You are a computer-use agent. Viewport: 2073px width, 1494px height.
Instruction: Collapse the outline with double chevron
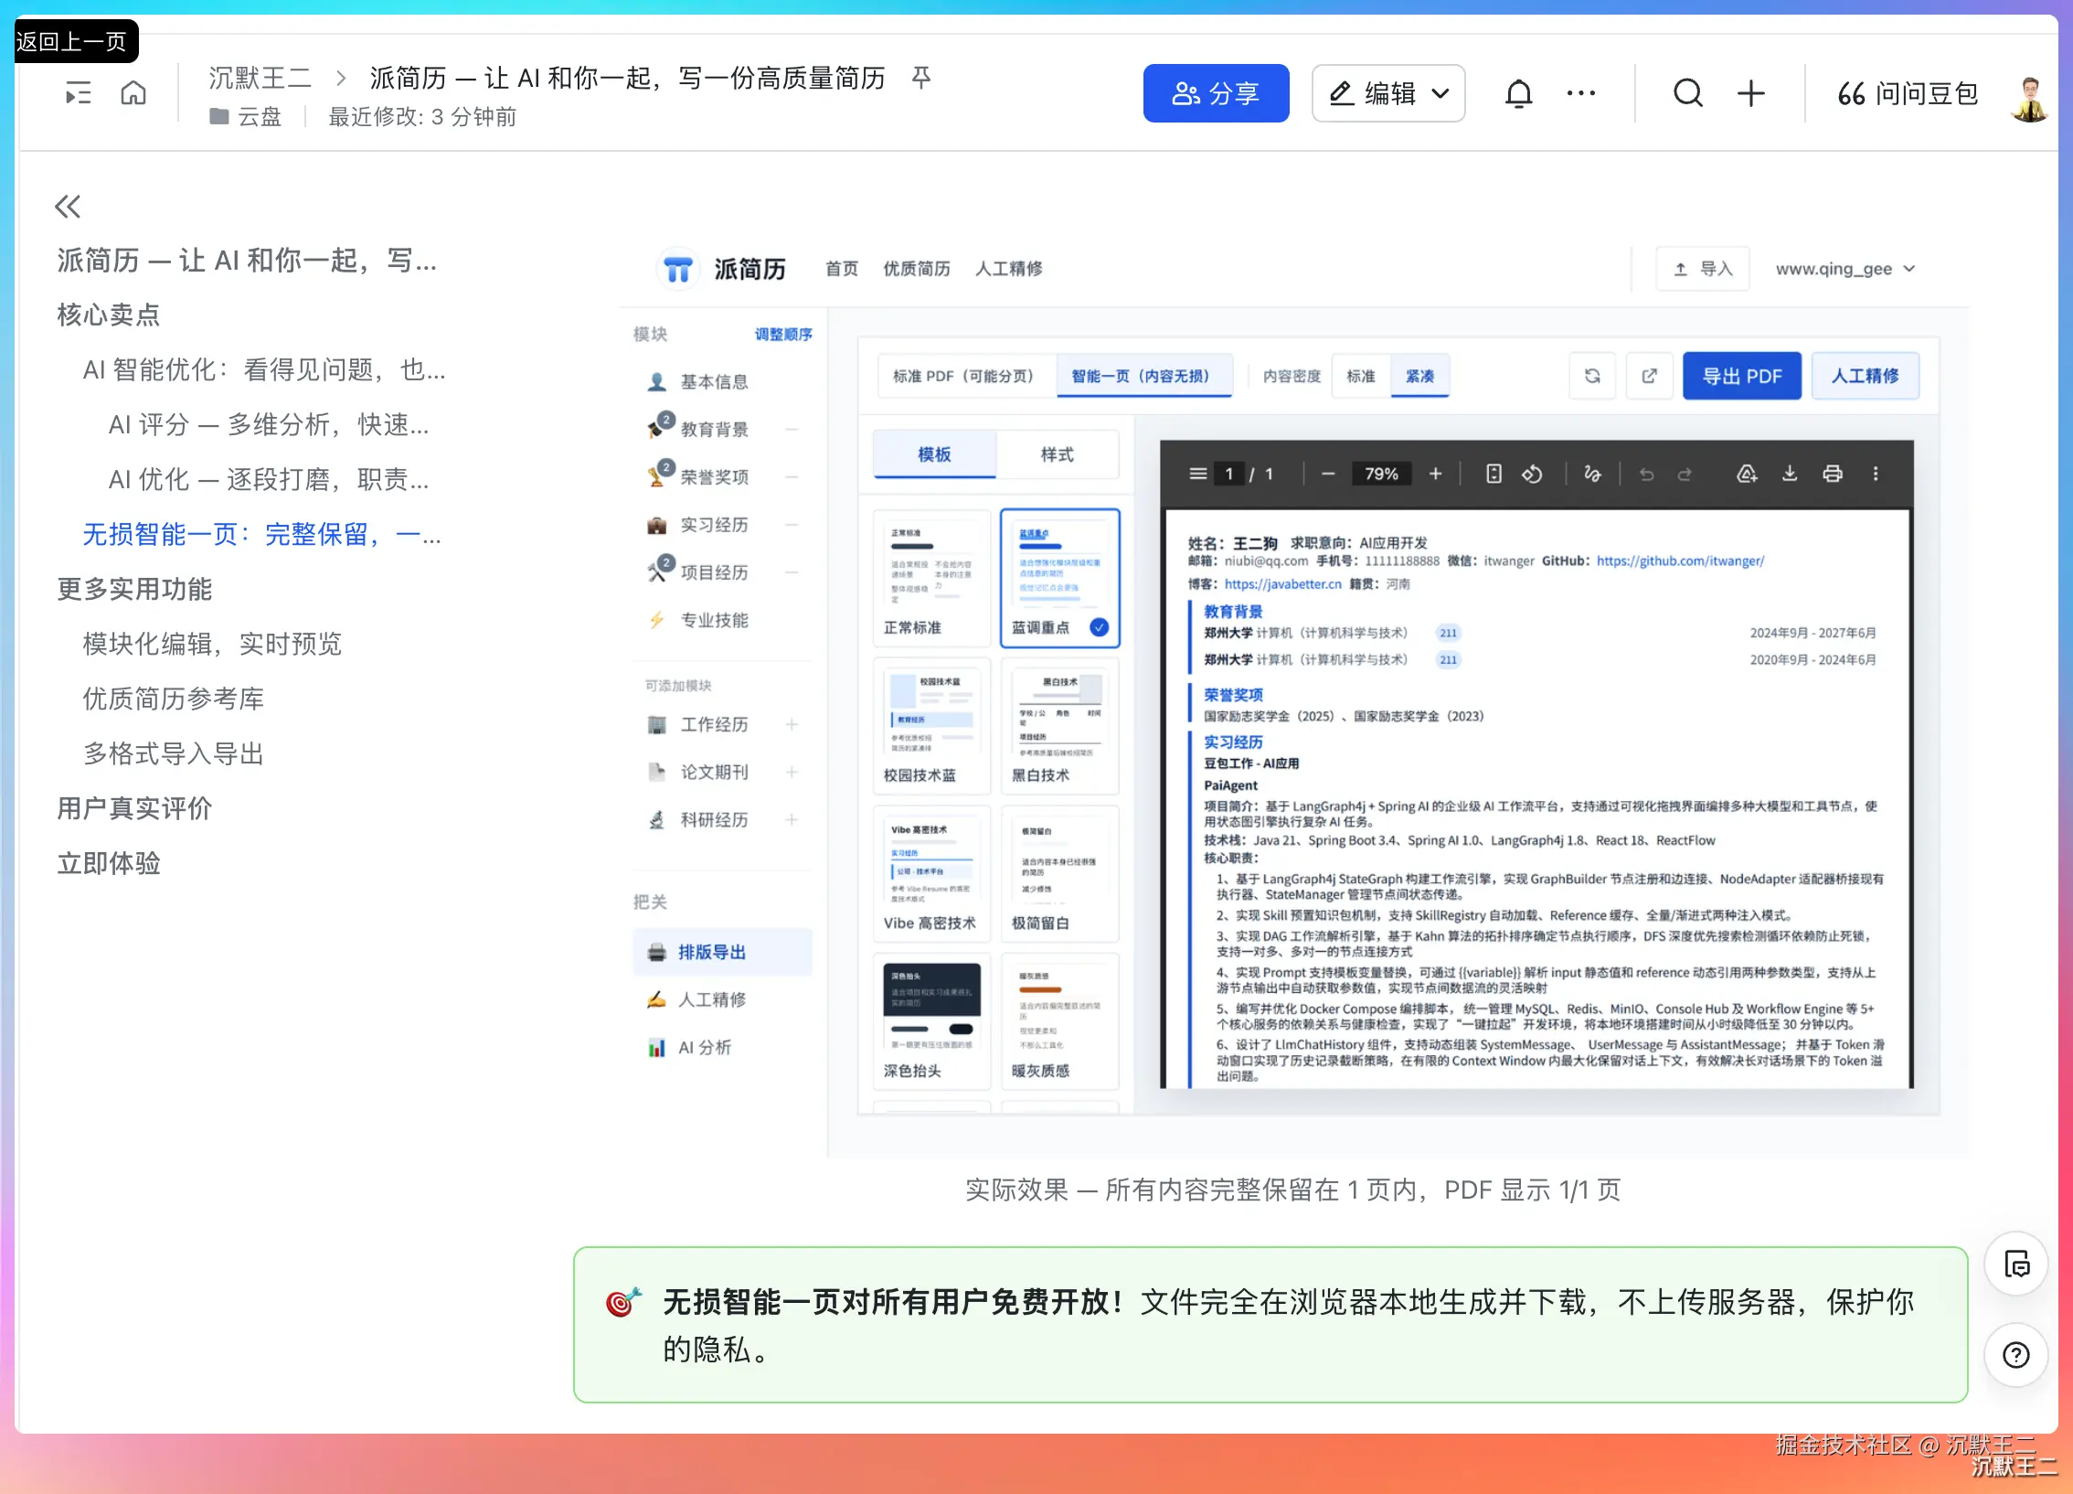(x=68, y=207)
